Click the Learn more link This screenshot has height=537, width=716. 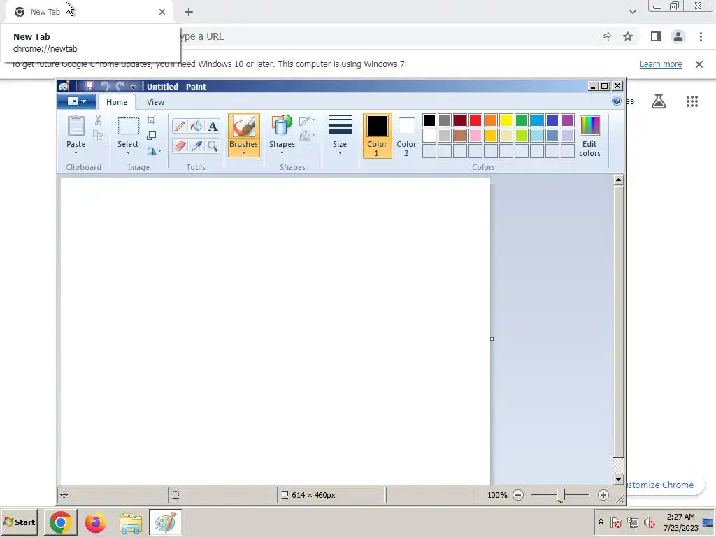661,64
